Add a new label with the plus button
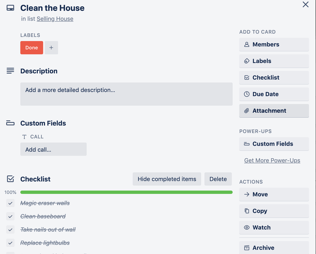This screenshot has width=316, height=254. pyautogui.click(x=51, y=47)
